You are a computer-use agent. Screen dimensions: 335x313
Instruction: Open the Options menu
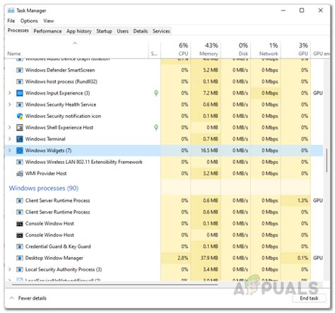coord(29,20)
